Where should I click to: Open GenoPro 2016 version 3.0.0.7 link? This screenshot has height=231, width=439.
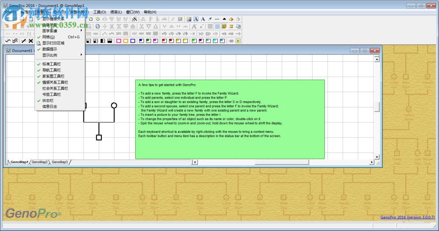coord(407,217)
